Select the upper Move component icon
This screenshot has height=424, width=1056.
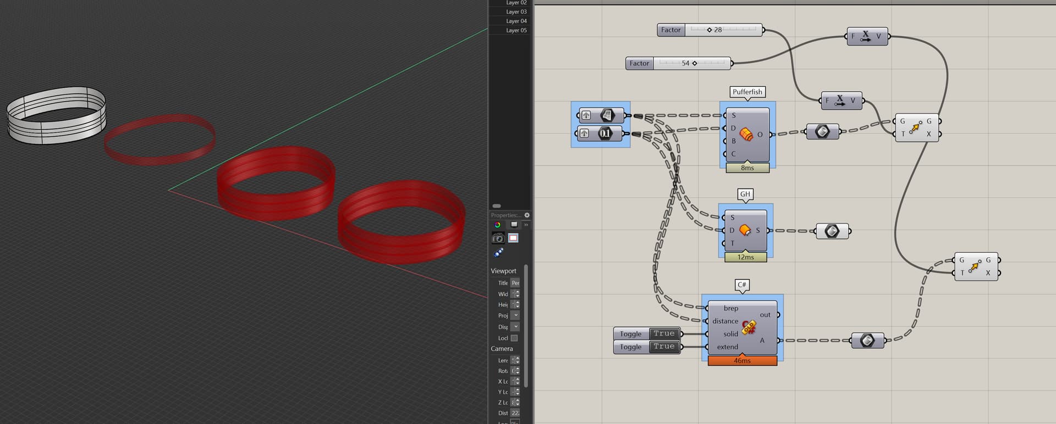tap(915, 127)
